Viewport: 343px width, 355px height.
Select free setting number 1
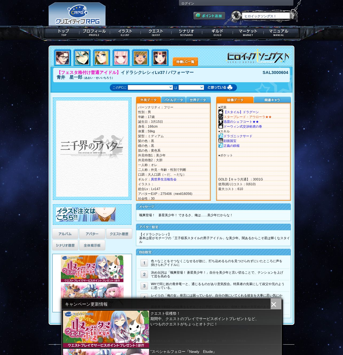click(144, 263)
